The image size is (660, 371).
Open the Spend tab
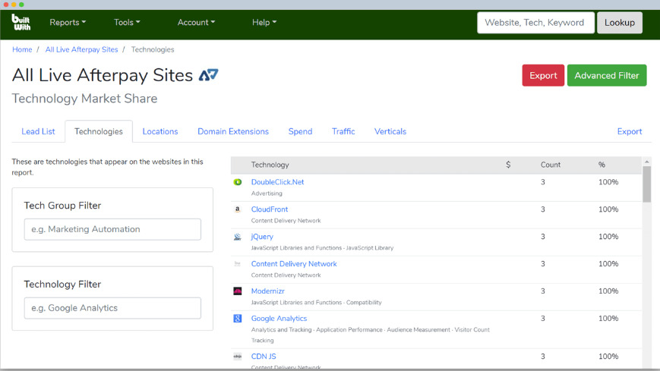click(300, 131)
